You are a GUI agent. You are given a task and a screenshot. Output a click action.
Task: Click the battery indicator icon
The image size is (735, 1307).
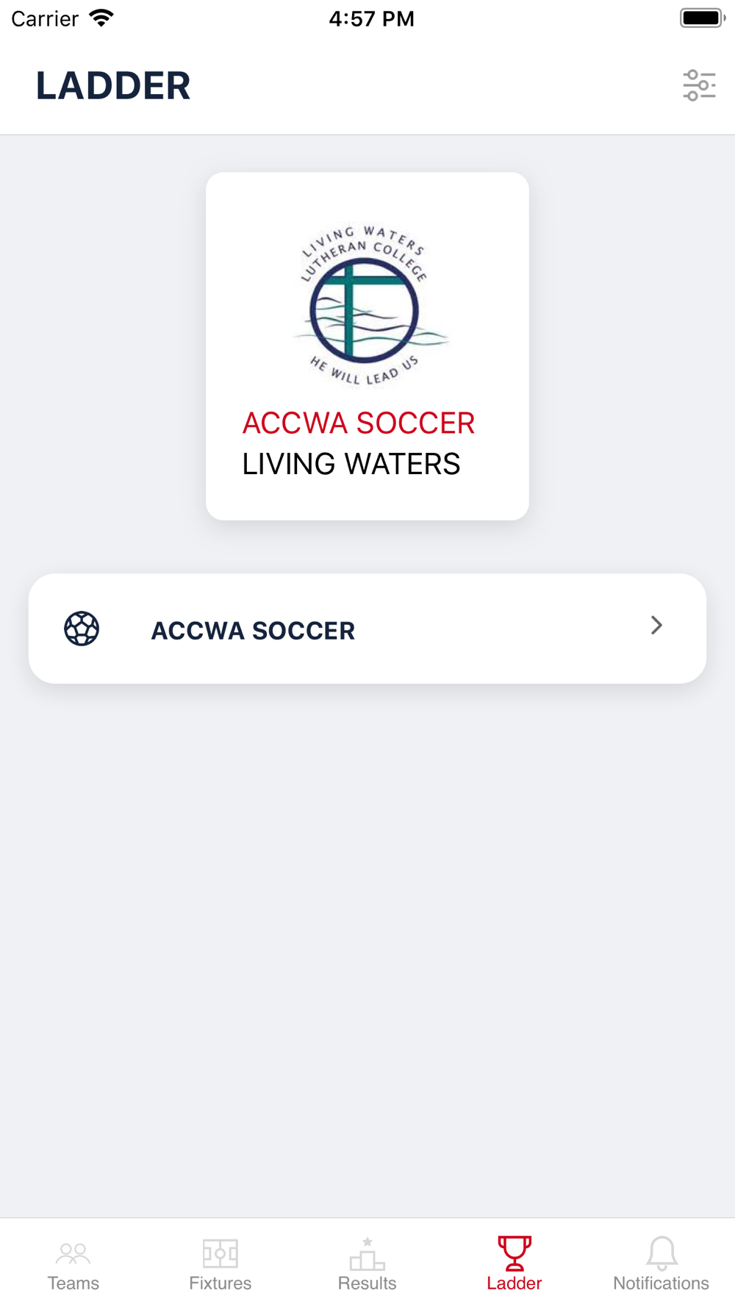[703, 18]
